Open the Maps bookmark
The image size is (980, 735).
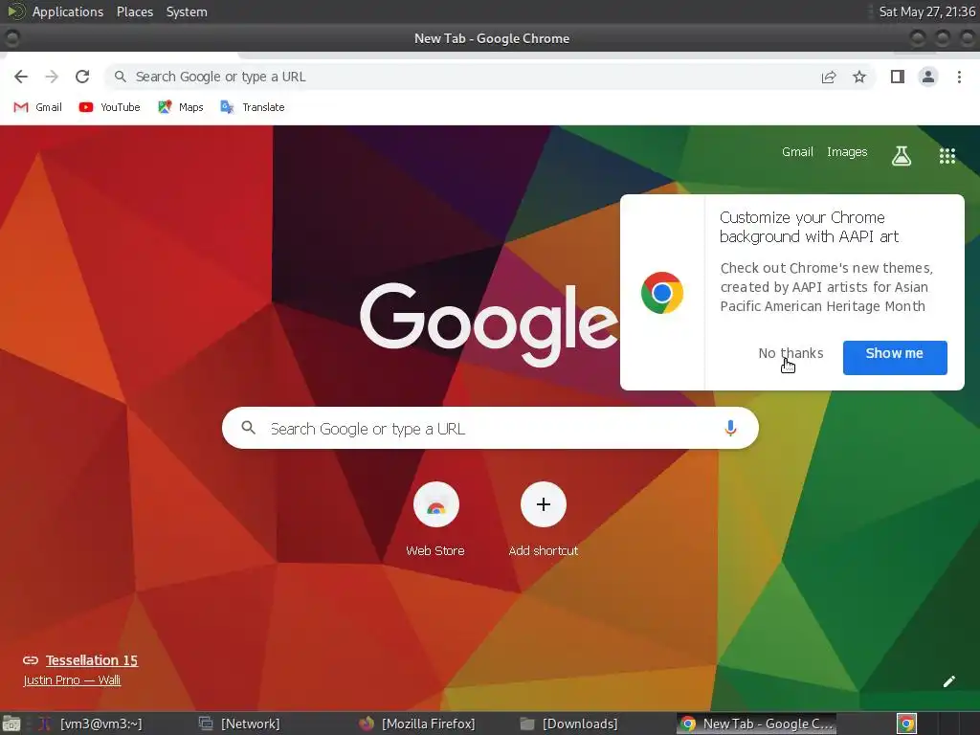click(181, 107)
